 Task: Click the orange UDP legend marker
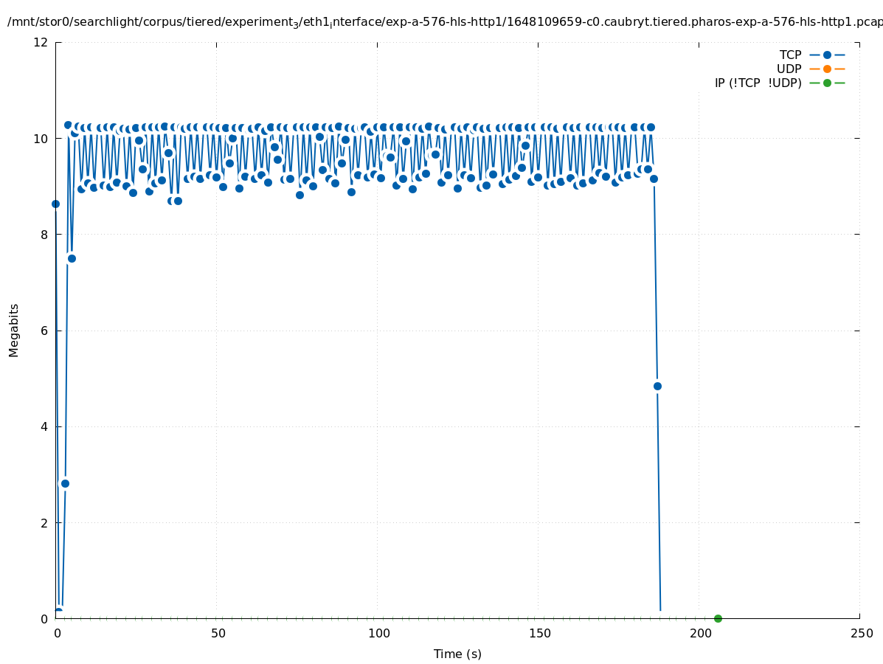827,69
